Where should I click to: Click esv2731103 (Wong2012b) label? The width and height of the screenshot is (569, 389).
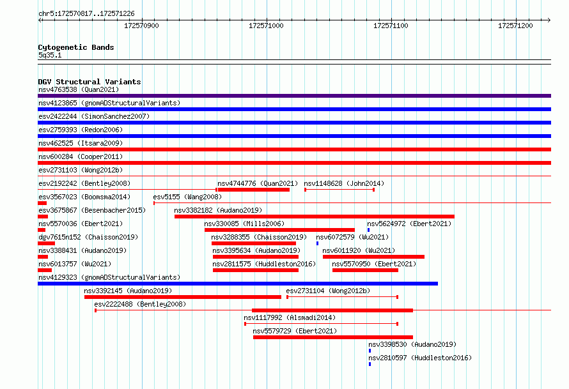[81, 170]
